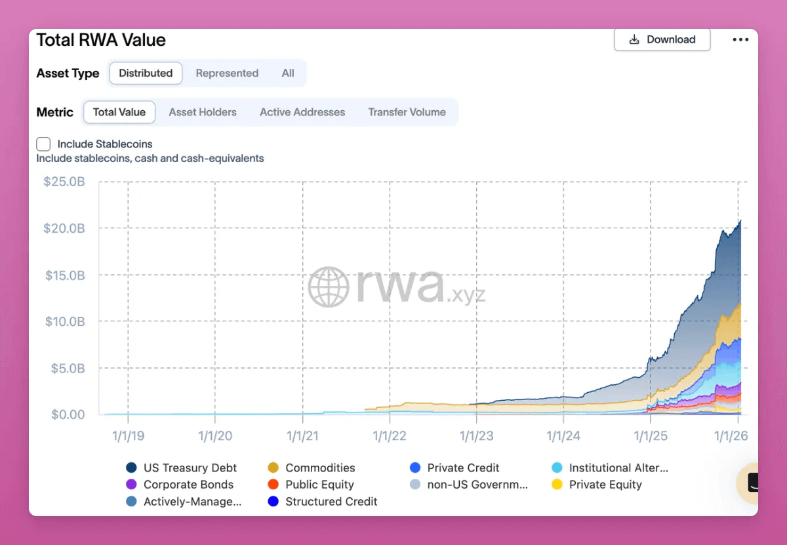Image resolution: width=787 pixels, height=545 pixels.
Task: Switch asset type to Represented
Action: [x=227, y=73]
